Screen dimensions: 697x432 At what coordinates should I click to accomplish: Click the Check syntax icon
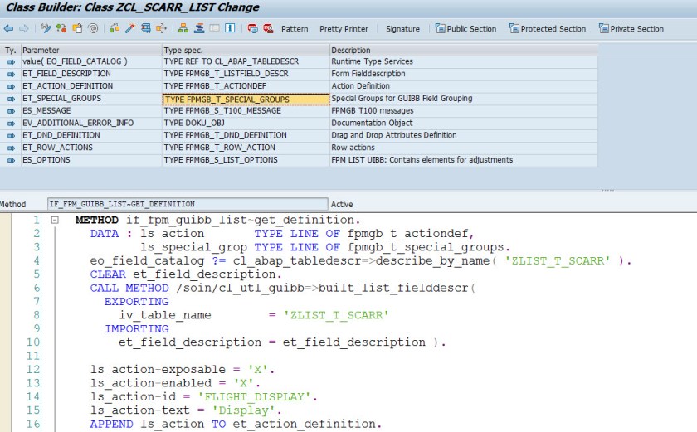click(x=115, y=28)
